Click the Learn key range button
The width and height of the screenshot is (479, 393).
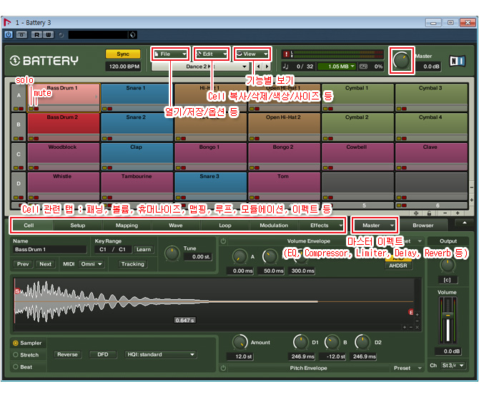tap(144, 249)
